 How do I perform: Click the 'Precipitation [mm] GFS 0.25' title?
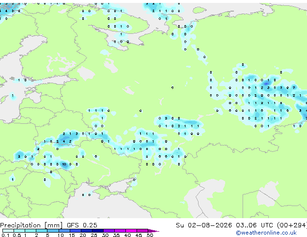pyautogui.click(x=48, y=225)
